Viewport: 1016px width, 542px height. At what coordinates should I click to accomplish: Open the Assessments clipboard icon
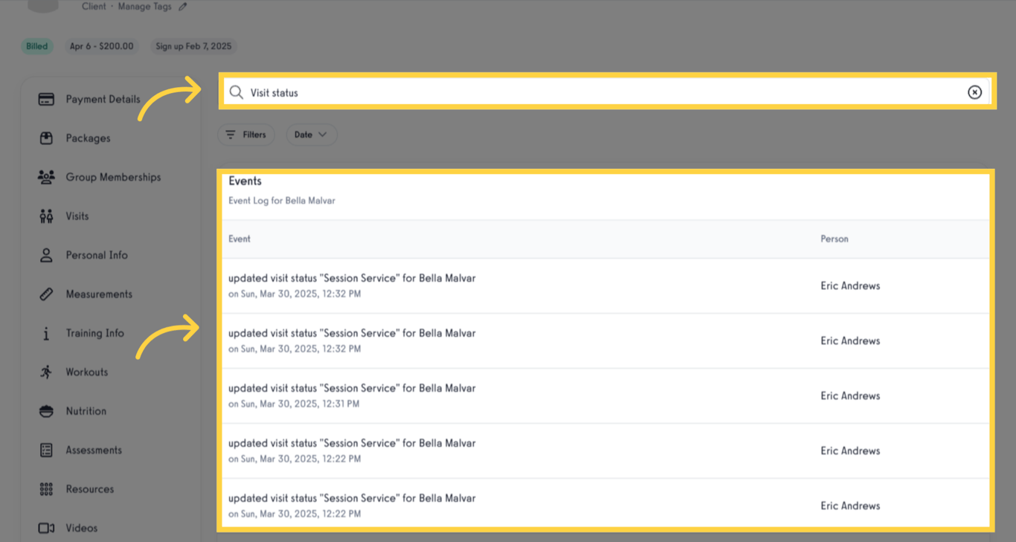tap(46, 450)
